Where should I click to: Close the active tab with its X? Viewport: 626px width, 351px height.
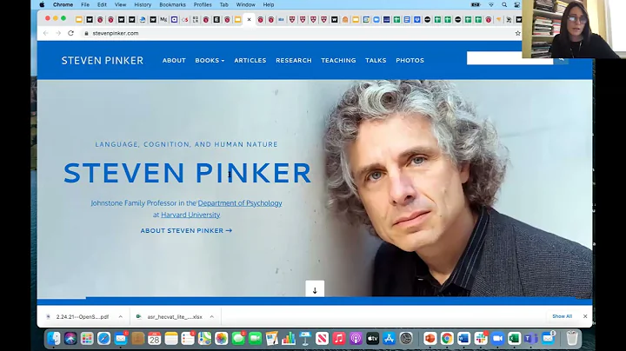tap(250, 19)
